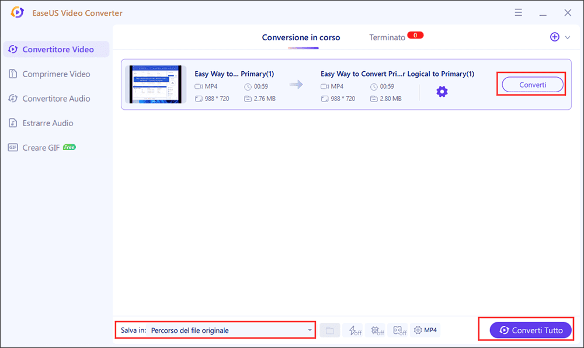Click the Converti button
Screen dimensions: 584x348
pyautogui.click(x=532, y=85)
